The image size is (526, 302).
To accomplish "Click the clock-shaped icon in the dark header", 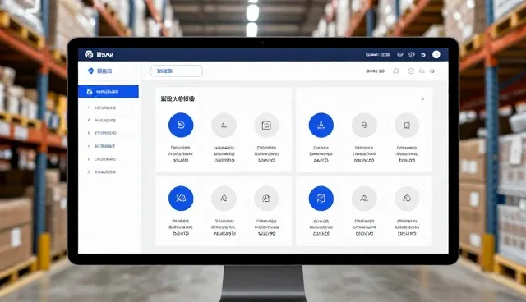I will [412, 55].
